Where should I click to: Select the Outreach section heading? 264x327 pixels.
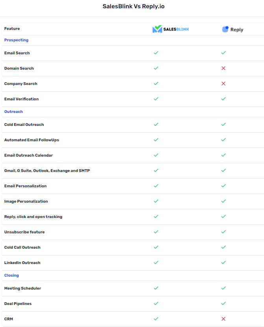(13, 112)
